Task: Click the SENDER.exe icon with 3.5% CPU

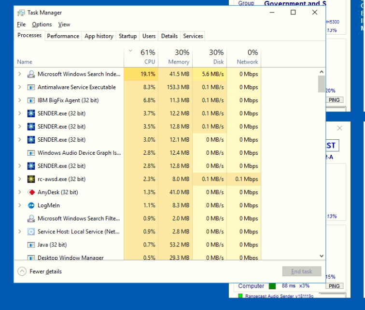Action: point(31,127)
